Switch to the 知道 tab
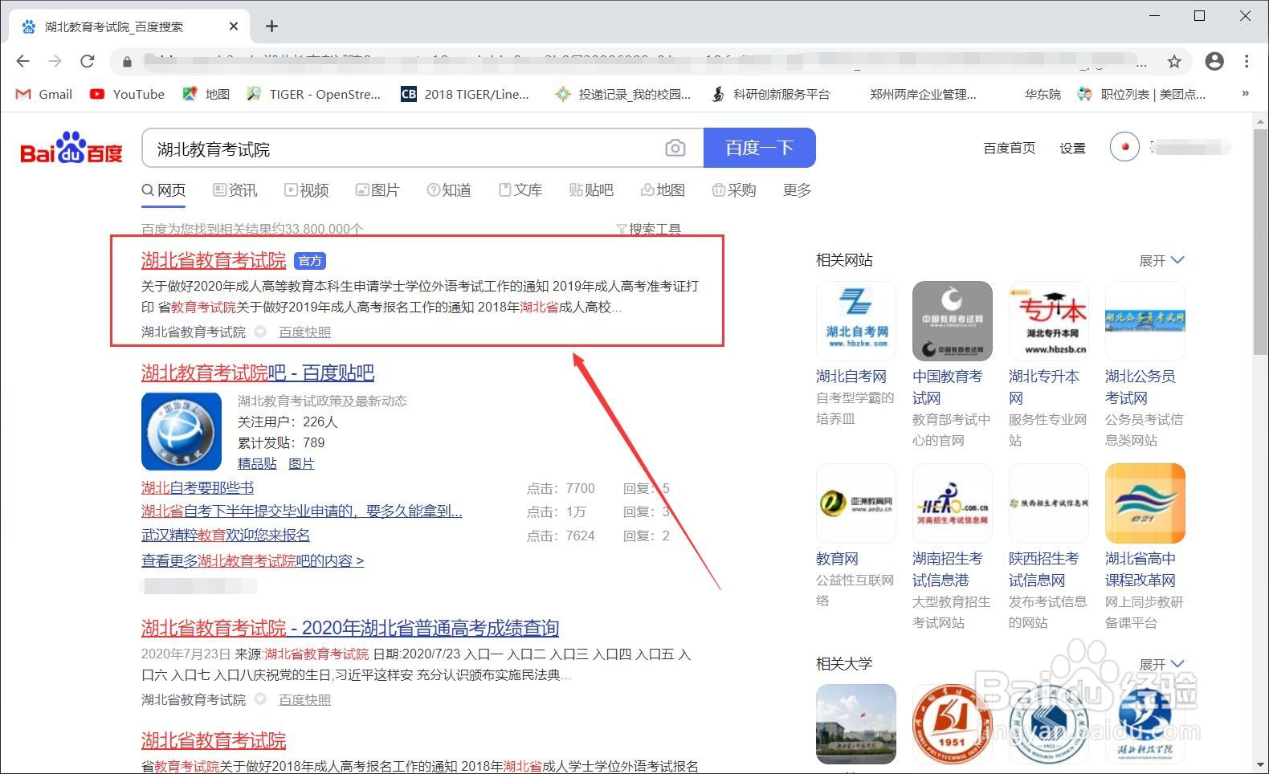Viewport: 1269px width, 774px height. (449, 190)
